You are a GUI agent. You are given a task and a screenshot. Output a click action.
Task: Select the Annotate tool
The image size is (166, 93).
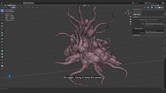(x=2, y=29)
